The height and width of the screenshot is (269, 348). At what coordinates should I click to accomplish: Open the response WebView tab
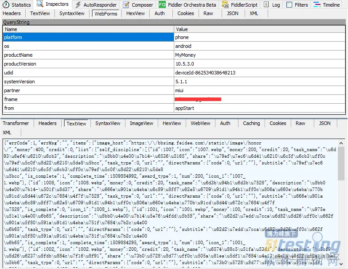(x=200, y=123)
